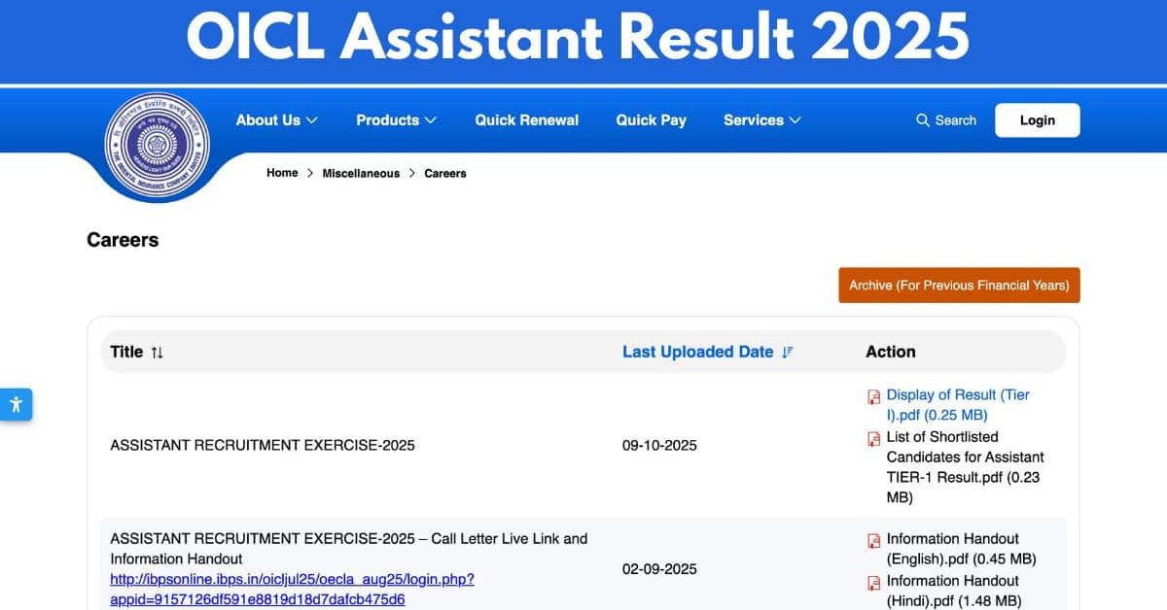Screen dimensions: 1167x610
Task: Toggle sort order on Last Uploaded Date
Action: [788, 353]
